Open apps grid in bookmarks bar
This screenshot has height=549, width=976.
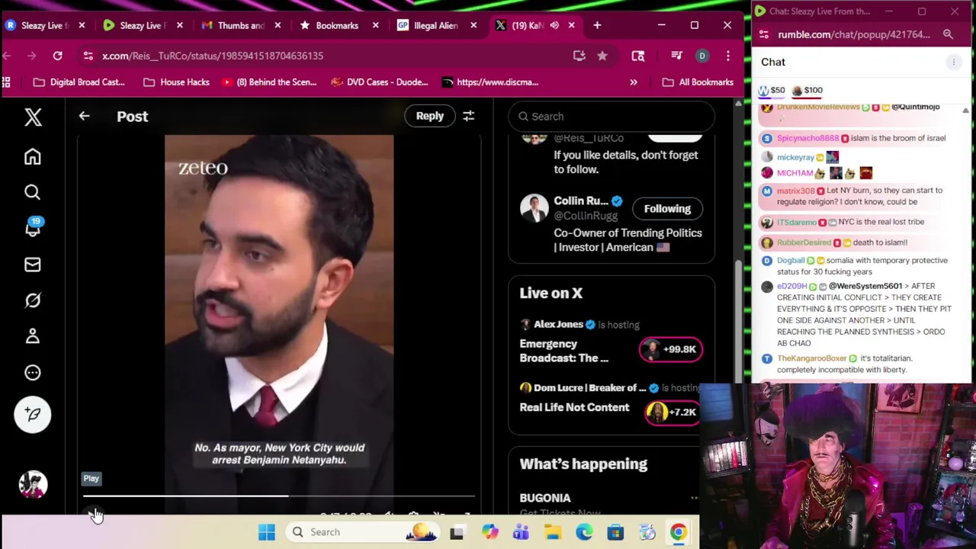[x=7, y=82]
